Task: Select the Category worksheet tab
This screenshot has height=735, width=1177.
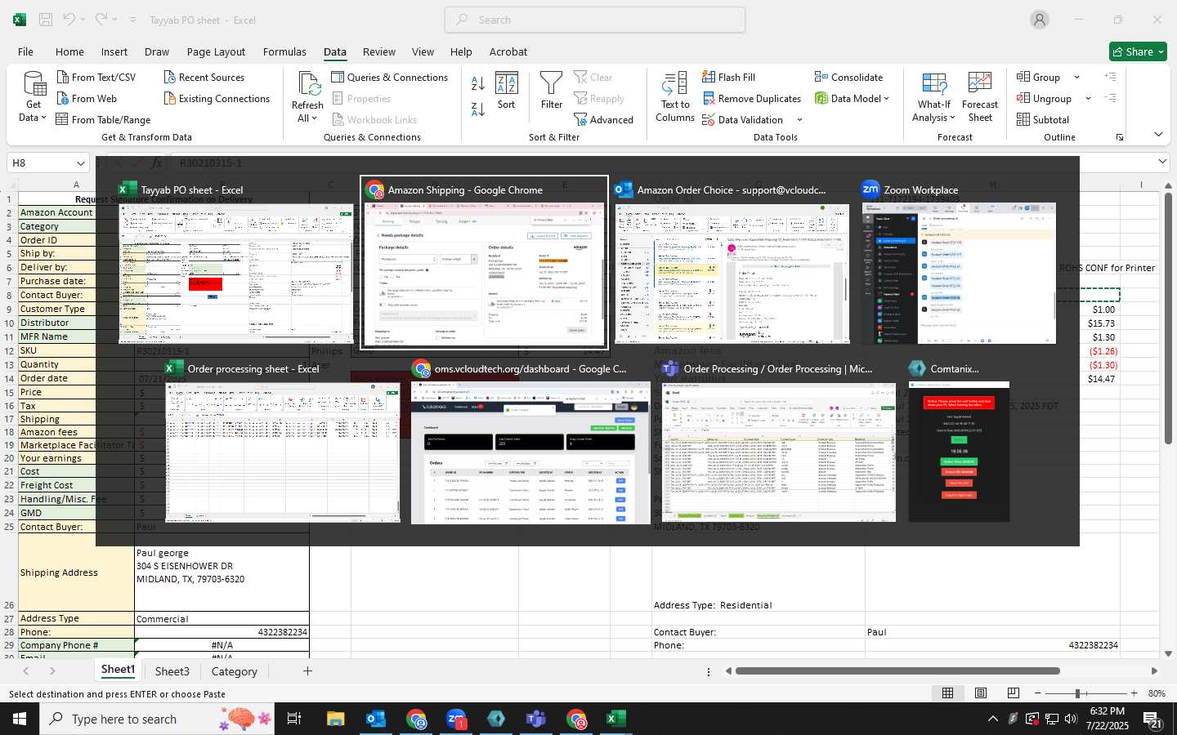Action: click(x=235, y=671)
